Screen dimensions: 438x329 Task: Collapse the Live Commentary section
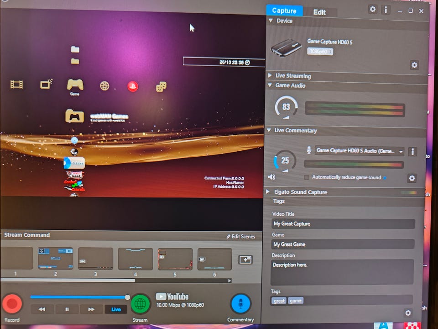269,130
